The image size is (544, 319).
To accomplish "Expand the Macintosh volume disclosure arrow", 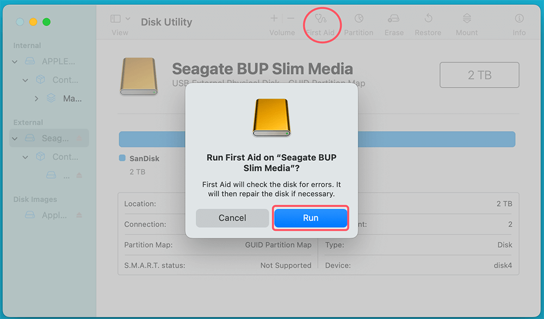I will [36, 98].
